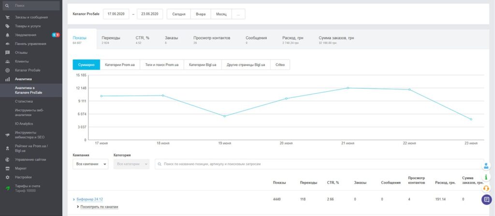
Task: Click the globe icon for Управление сайтом
Action: 7,159
